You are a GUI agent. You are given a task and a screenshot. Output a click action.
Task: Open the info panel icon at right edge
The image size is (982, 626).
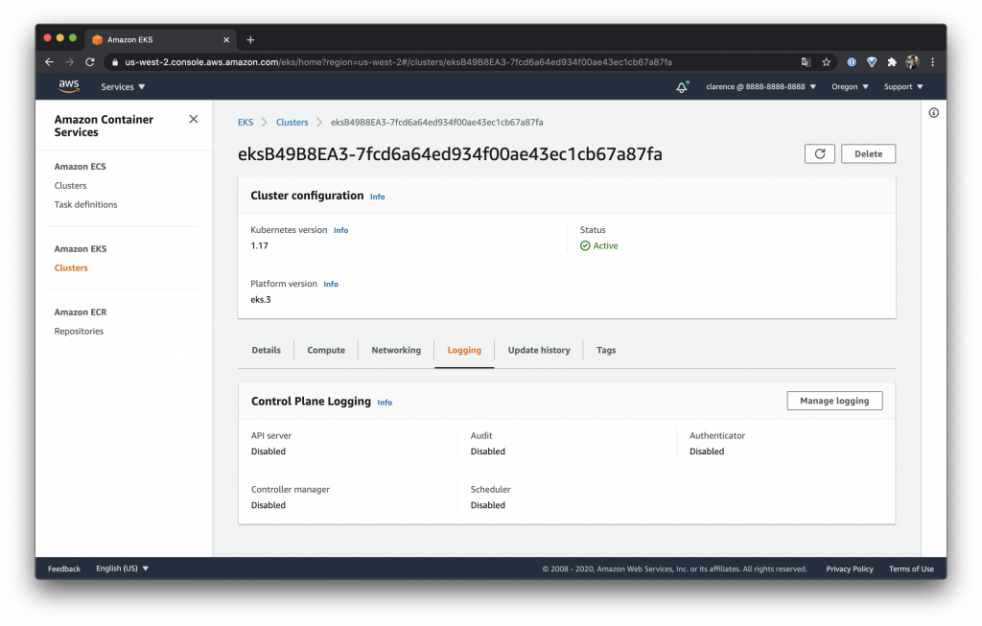[x=933, y=113]
